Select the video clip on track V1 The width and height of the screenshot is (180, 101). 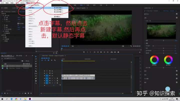click(x=78, y=75)
